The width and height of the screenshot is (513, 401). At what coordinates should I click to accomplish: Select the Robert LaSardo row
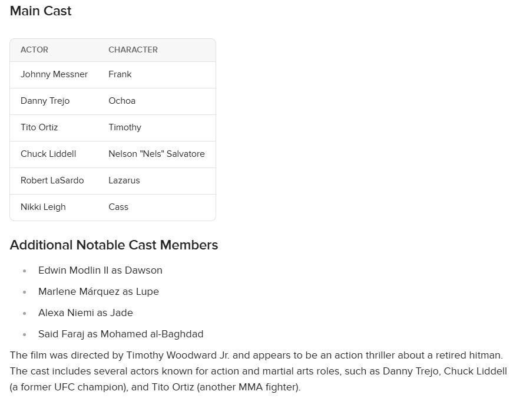tap(113, 181)
